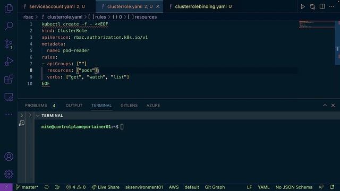Click line number 10 in gutter
Screen dimensions: 340x191
(x=30, y=84)
